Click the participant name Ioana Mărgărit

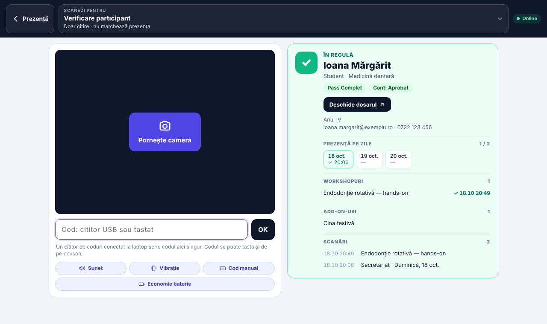(357, 65)
